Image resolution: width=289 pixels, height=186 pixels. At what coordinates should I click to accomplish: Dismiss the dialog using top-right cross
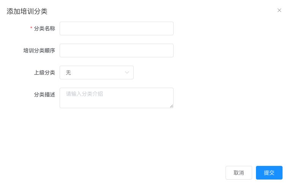[x=279, y=10]
